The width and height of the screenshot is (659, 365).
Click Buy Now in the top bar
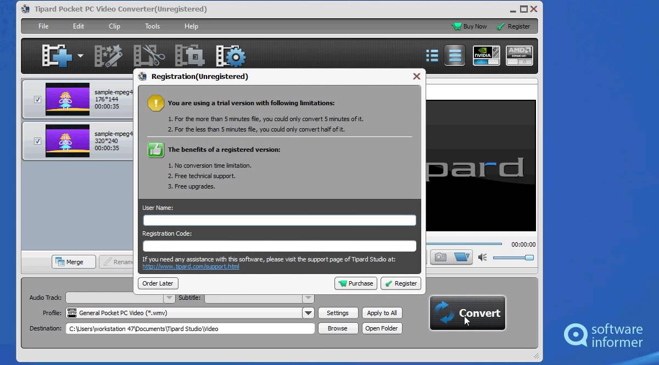click(469, 26)
